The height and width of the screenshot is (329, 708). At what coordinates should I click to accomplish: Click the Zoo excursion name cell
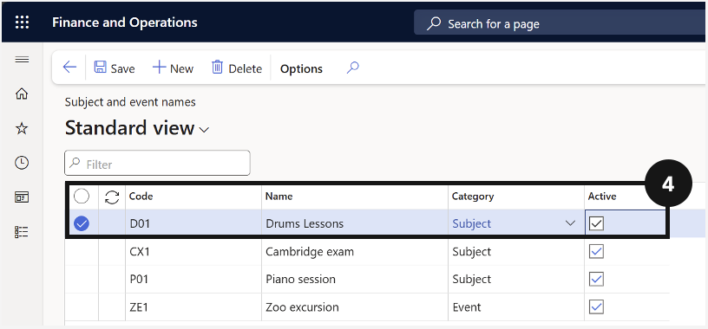[355, 307]
